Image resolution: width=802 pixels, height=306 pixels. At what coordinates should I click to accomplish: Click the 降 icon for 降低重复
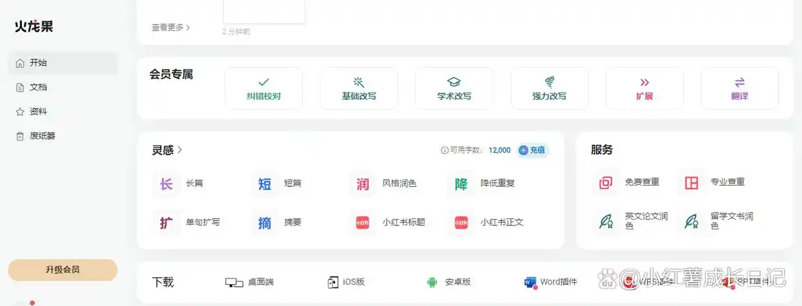[x=460, y=184]
